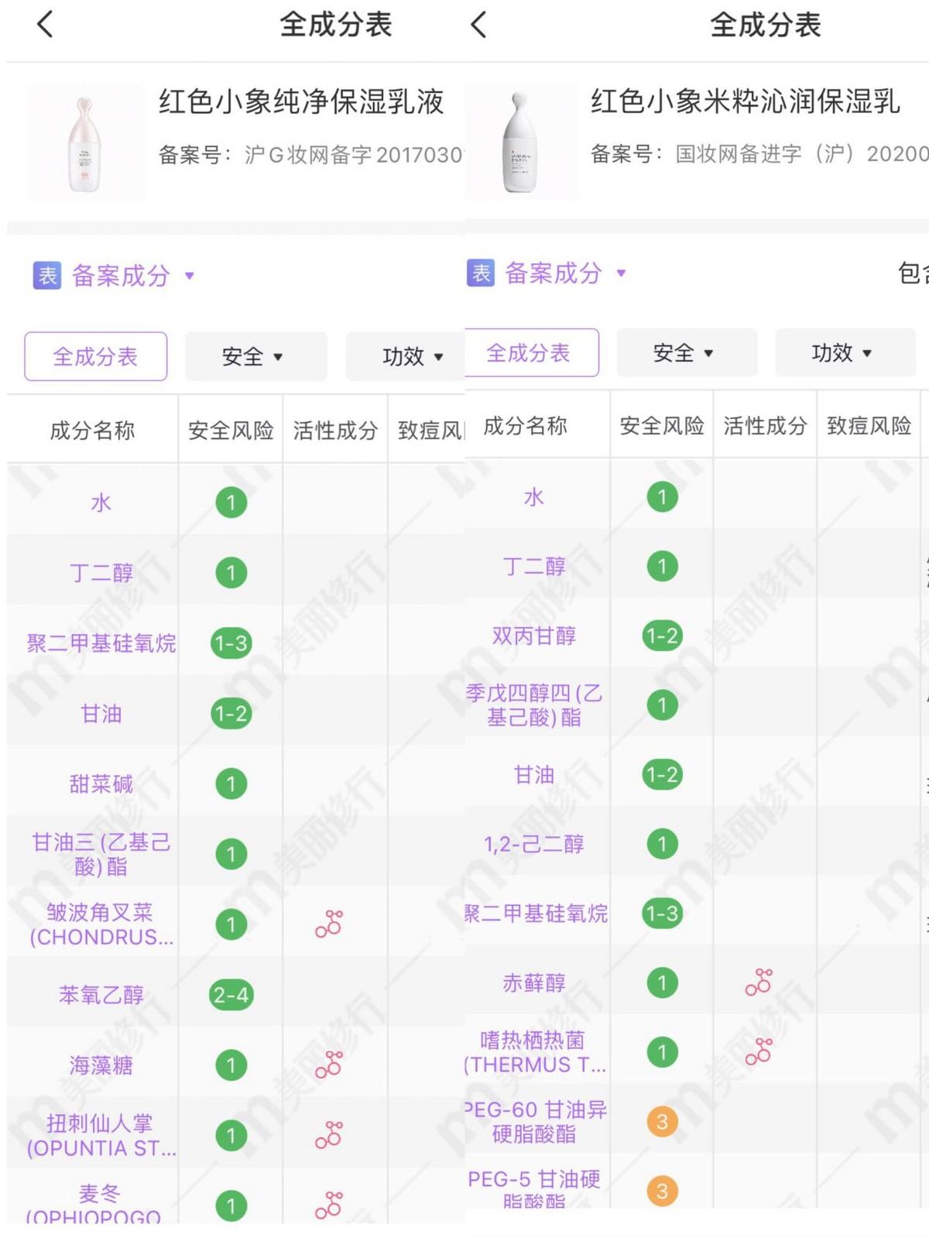Open 苯氧乙醇 ingredient details

tap(101, 995)
